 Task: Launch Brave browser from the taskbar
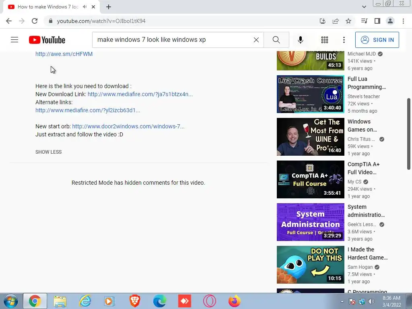pyautogui.click(x=134, y=301)
